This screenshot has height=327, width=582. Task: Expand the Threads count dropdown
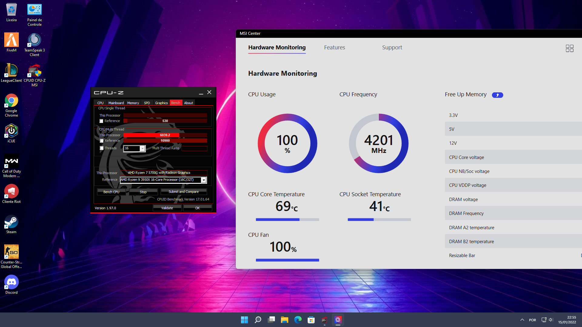142,148
